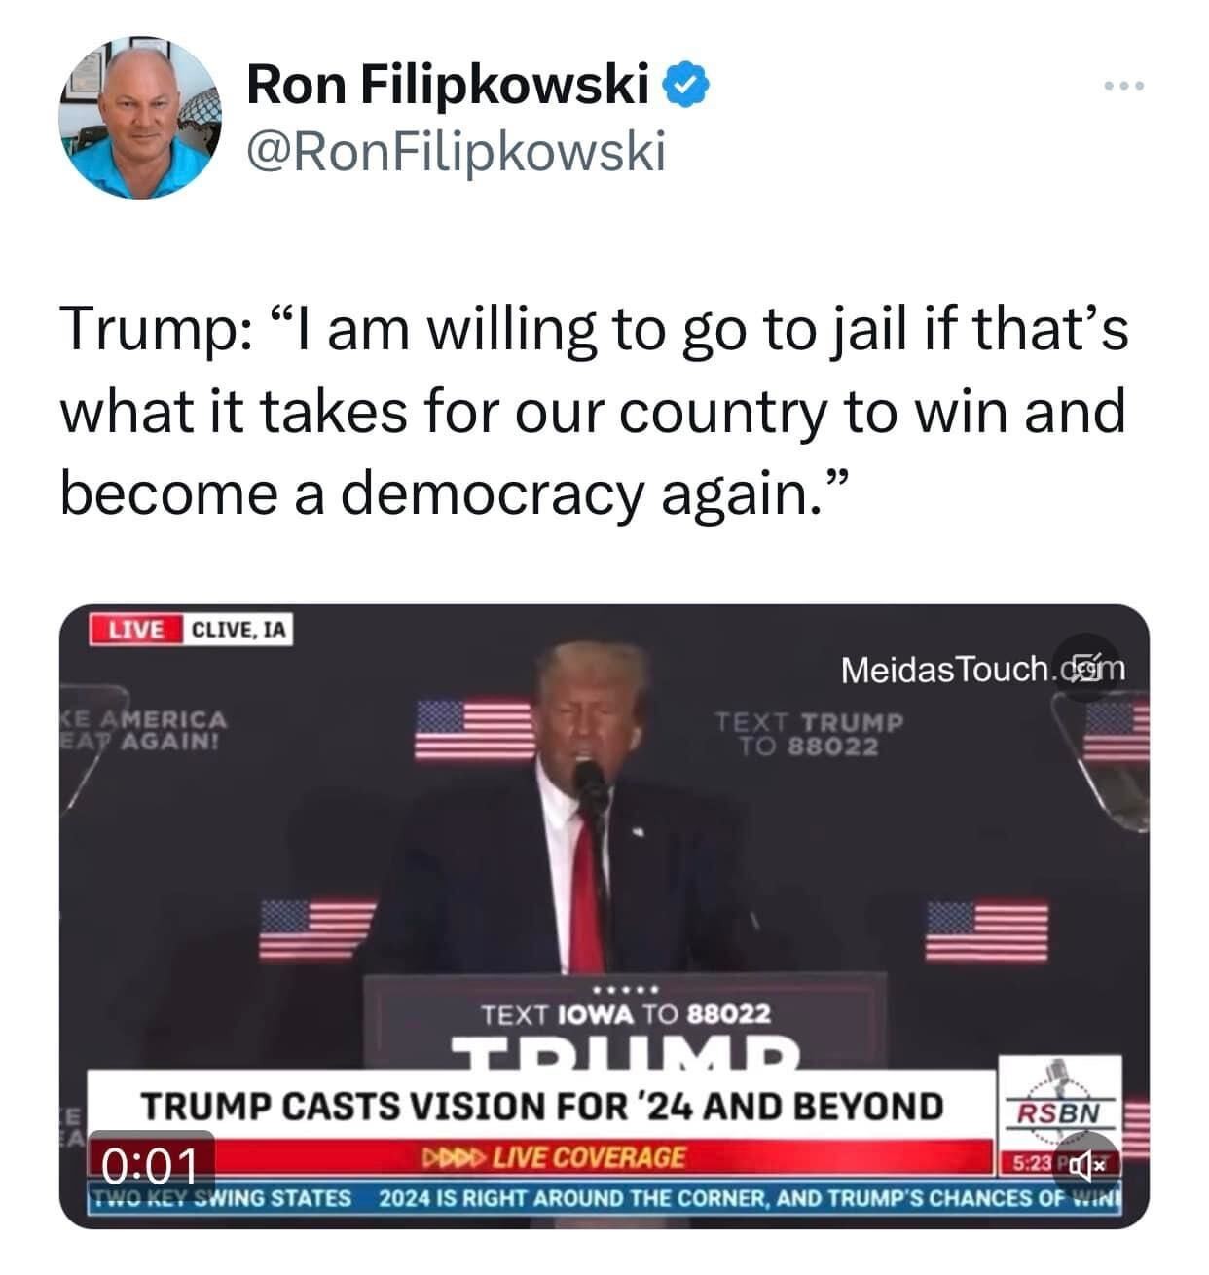
Task: Click the TRUMP CASTS VISION headline banner
Action: 542,1107
